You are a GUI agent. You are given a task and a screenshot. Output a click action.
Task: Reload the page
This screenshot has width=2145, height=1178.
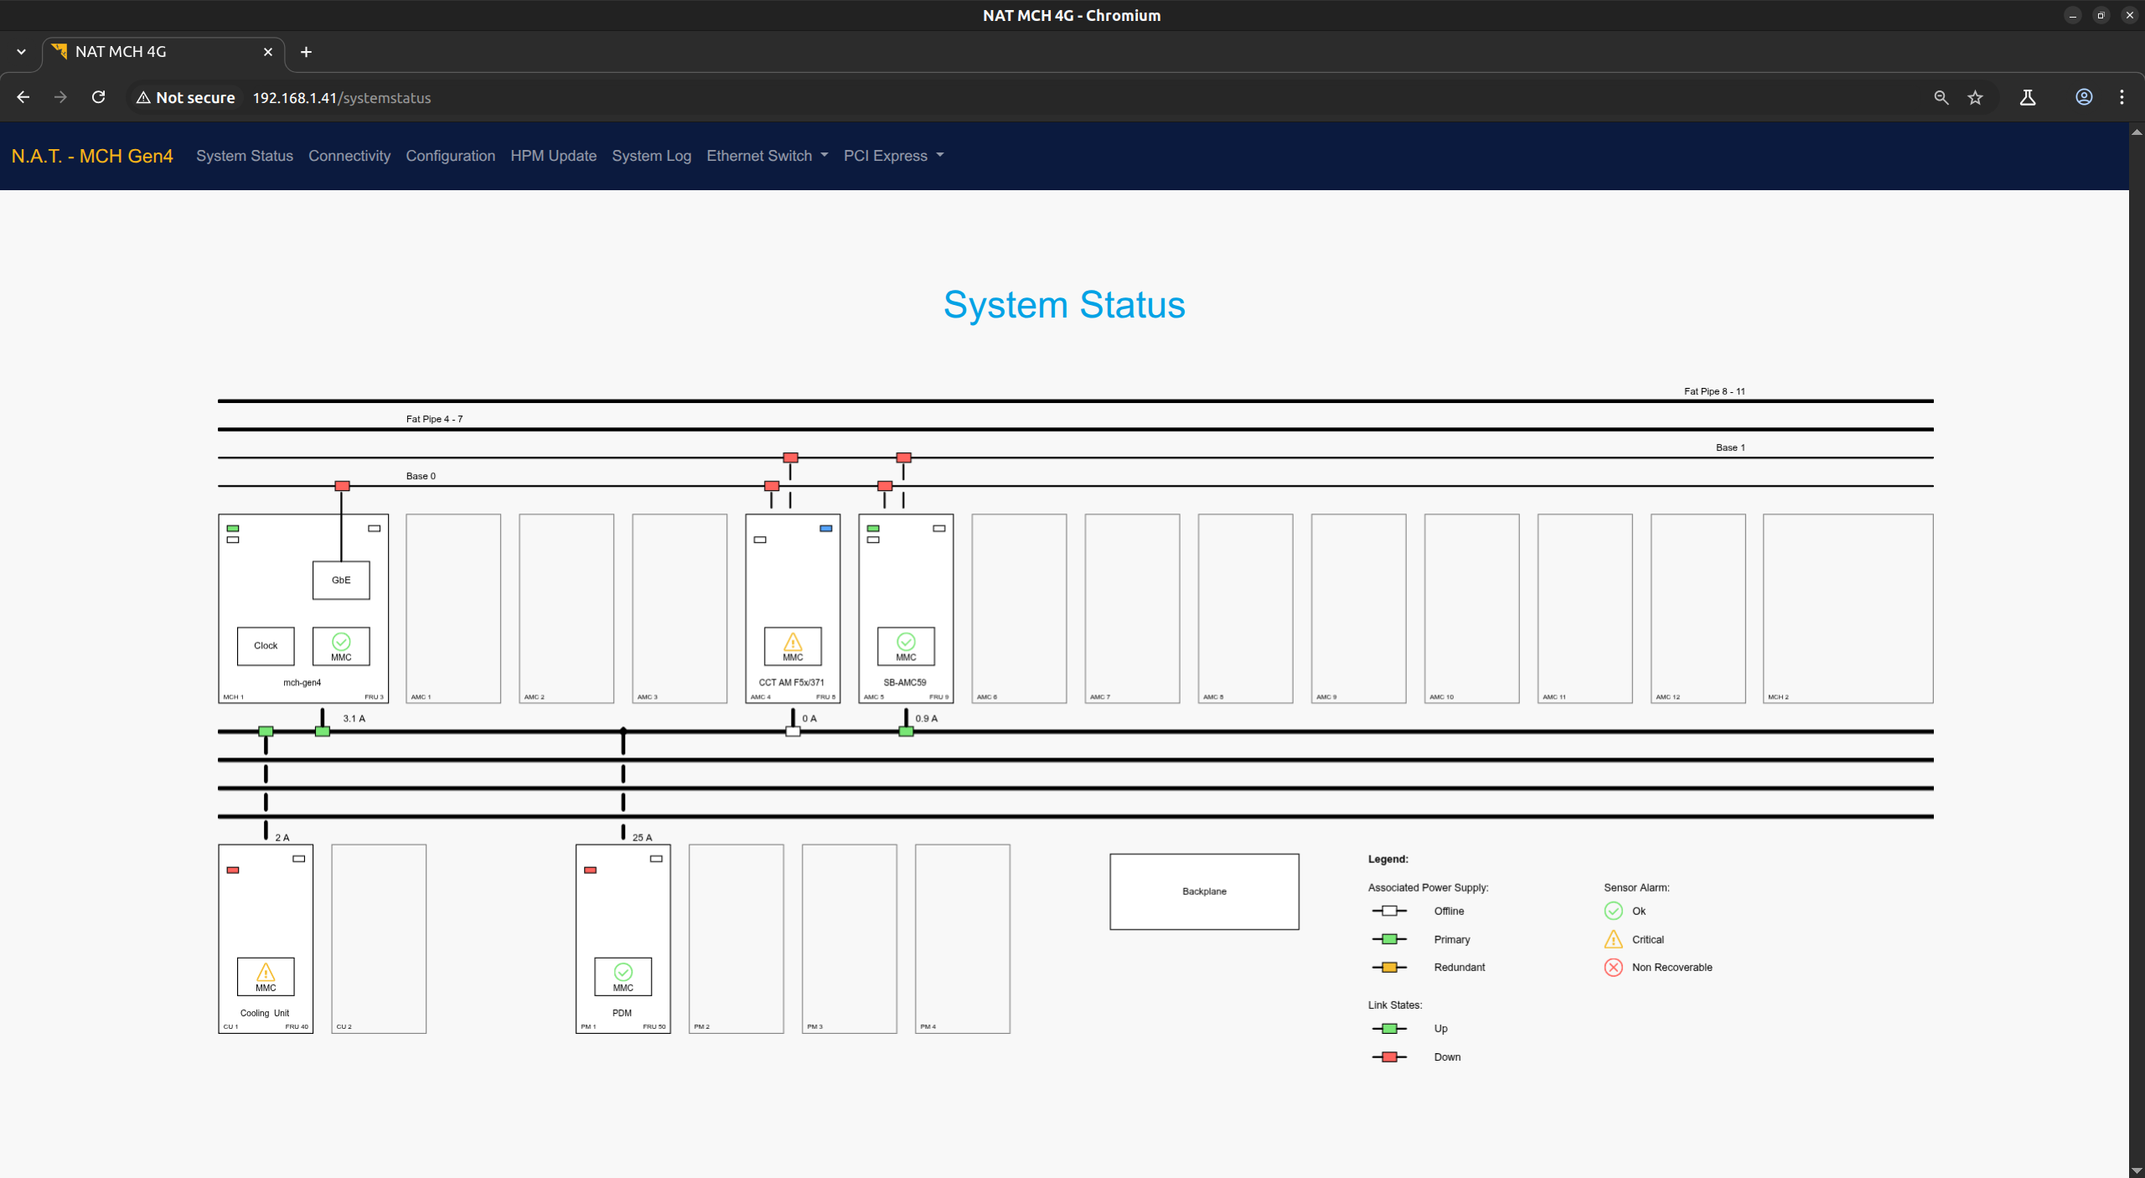[x=98, y=98]
